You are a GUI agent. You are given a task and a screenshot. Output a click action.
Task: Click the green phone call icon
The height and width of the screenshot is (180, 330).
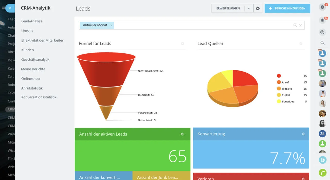[x=322, y=173]
